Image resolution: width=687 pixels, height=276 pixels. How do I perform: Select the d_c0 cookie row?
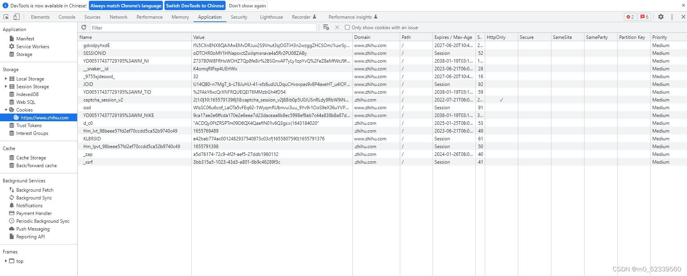pyautogui.click(x=382, y=123)
